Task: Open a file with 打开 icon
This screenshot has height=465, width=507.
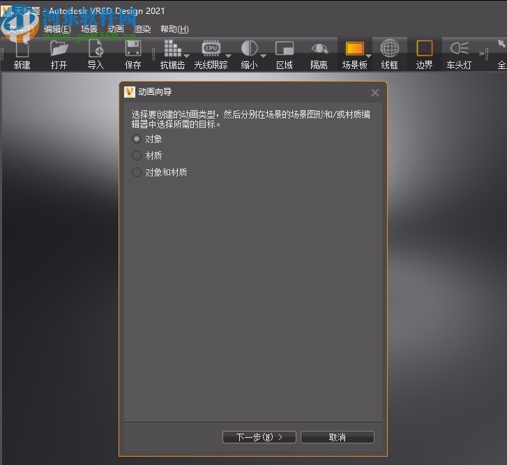Action: pos(59,49)
